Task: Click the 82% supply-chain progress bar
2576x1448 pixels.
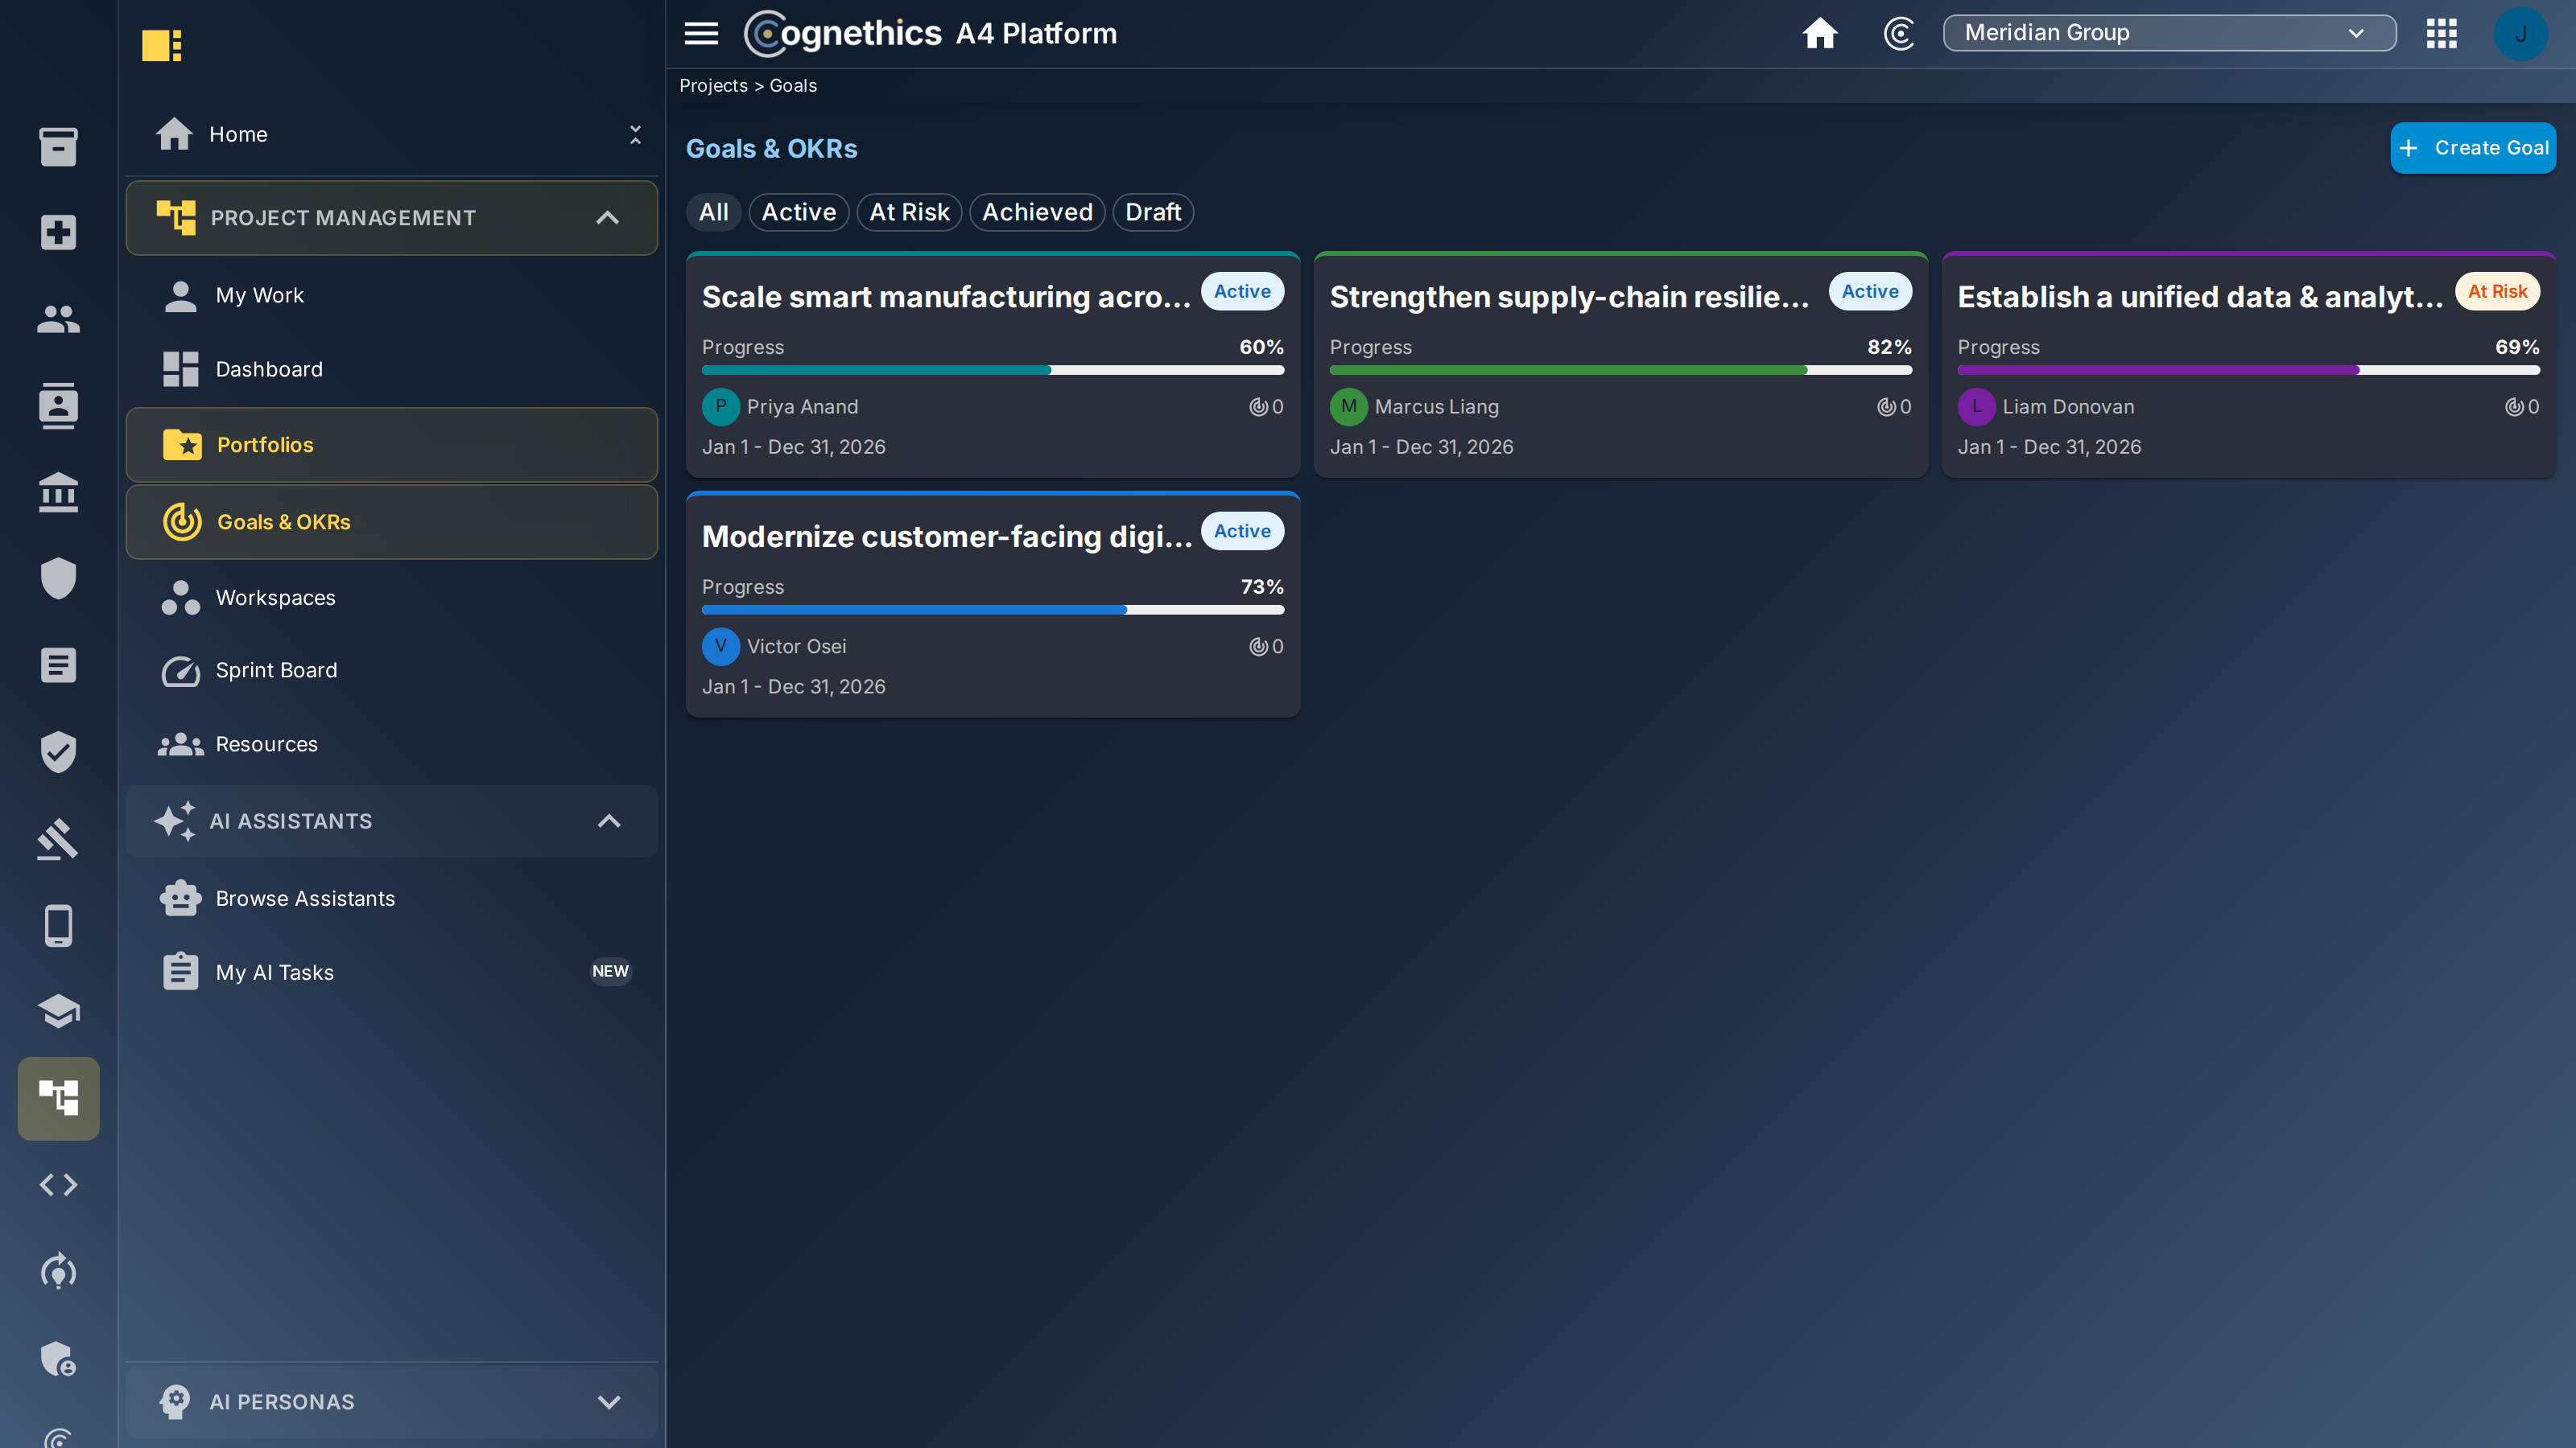Action: [x=1620, y=370]
